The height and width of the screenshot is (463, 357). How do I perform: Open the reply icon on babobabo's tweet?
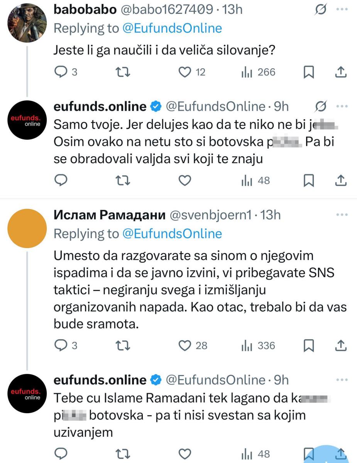point(61,72)
